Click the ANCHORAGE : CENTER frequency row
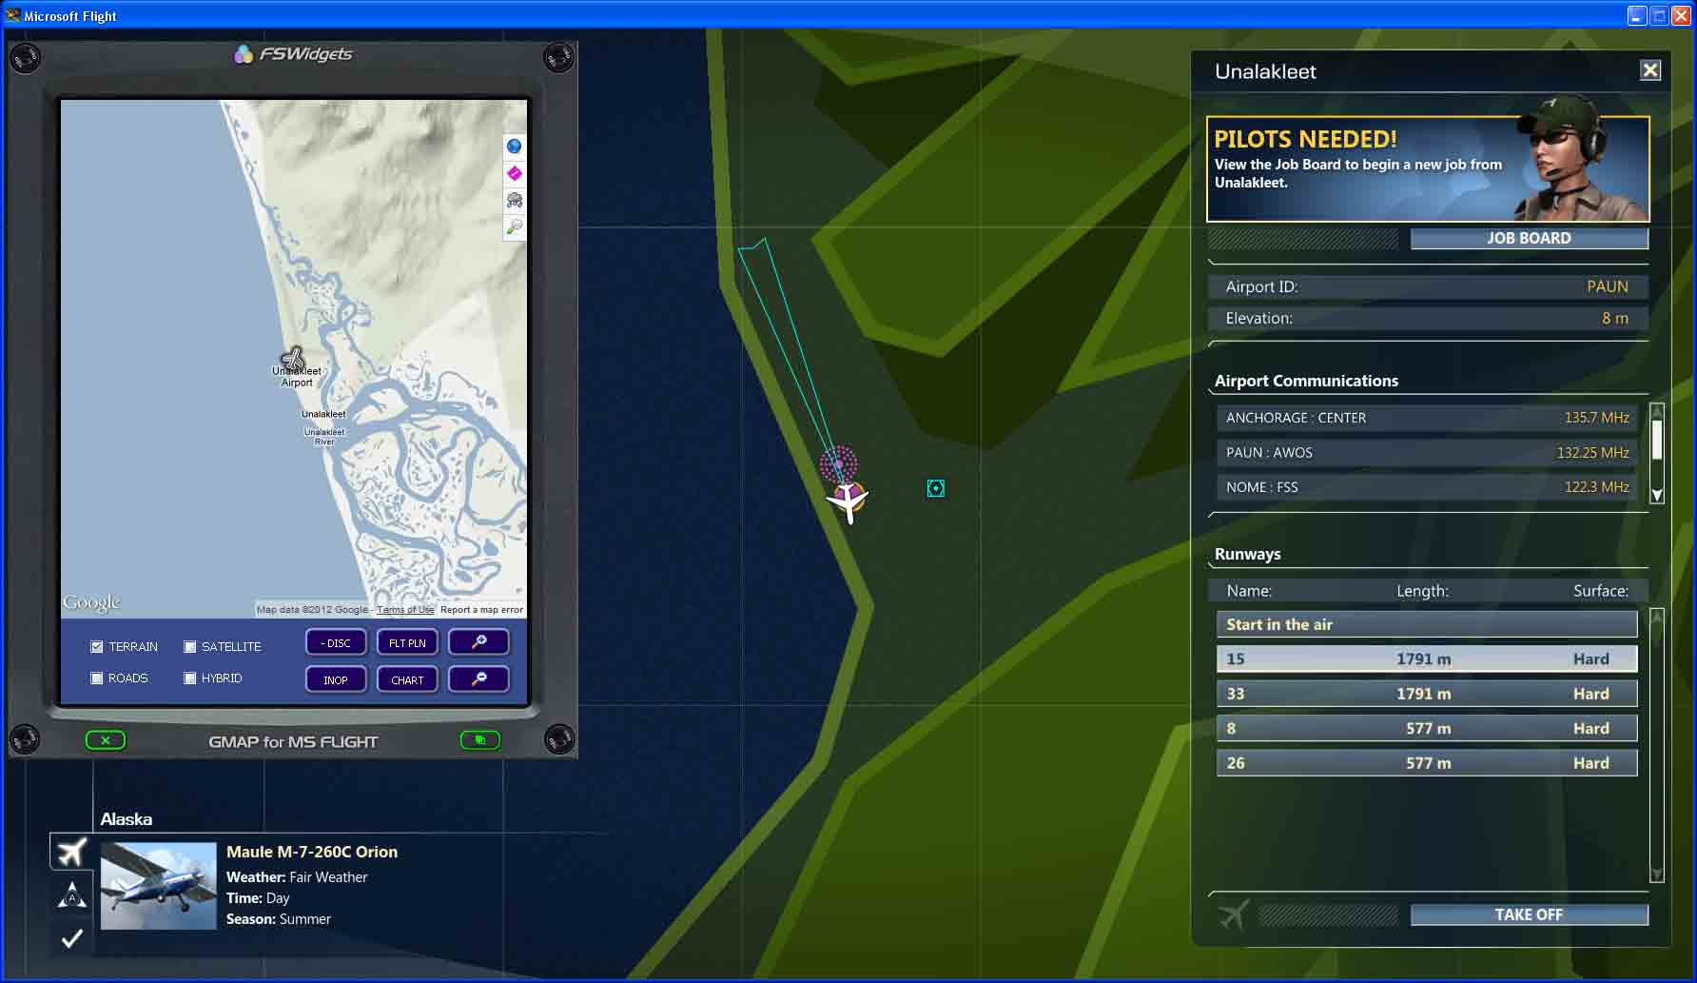Viewport: 1697px width, 983px height. tap(1427, 418)
